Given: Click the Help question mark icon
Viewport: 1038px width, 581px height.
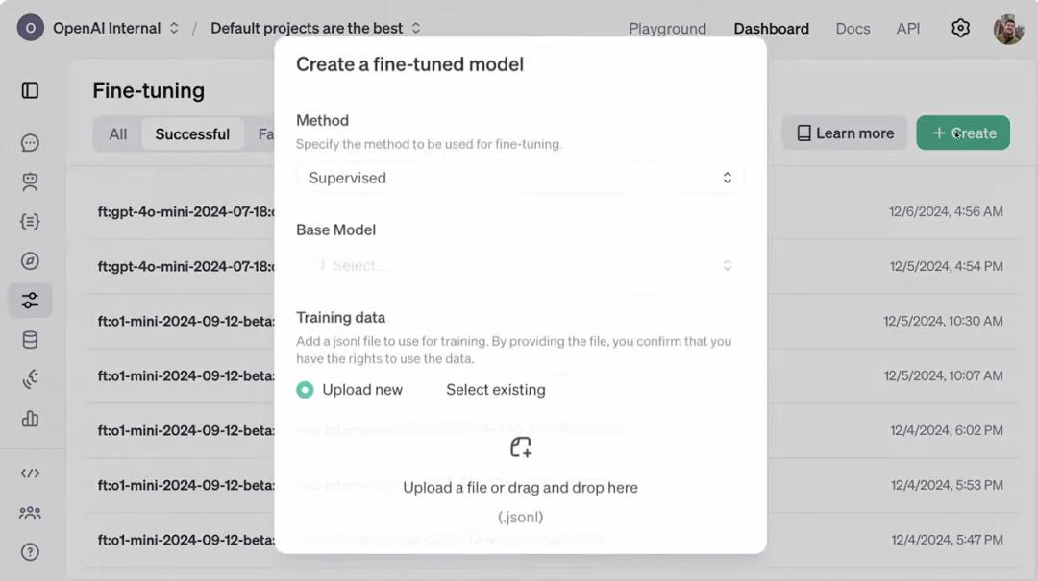Looking at the screenshot, I should pyautogui.click(x=30, y=552).
